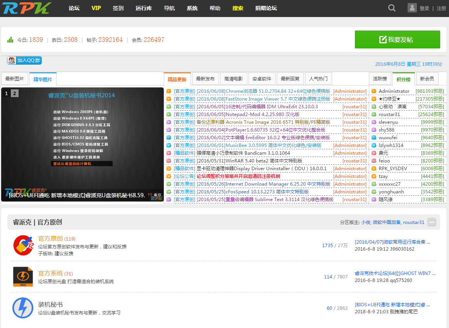Screen dimensions: 449x328
Task: Select the 高清电影 tab
Action: pyautogui.click(x=233, y=79)
